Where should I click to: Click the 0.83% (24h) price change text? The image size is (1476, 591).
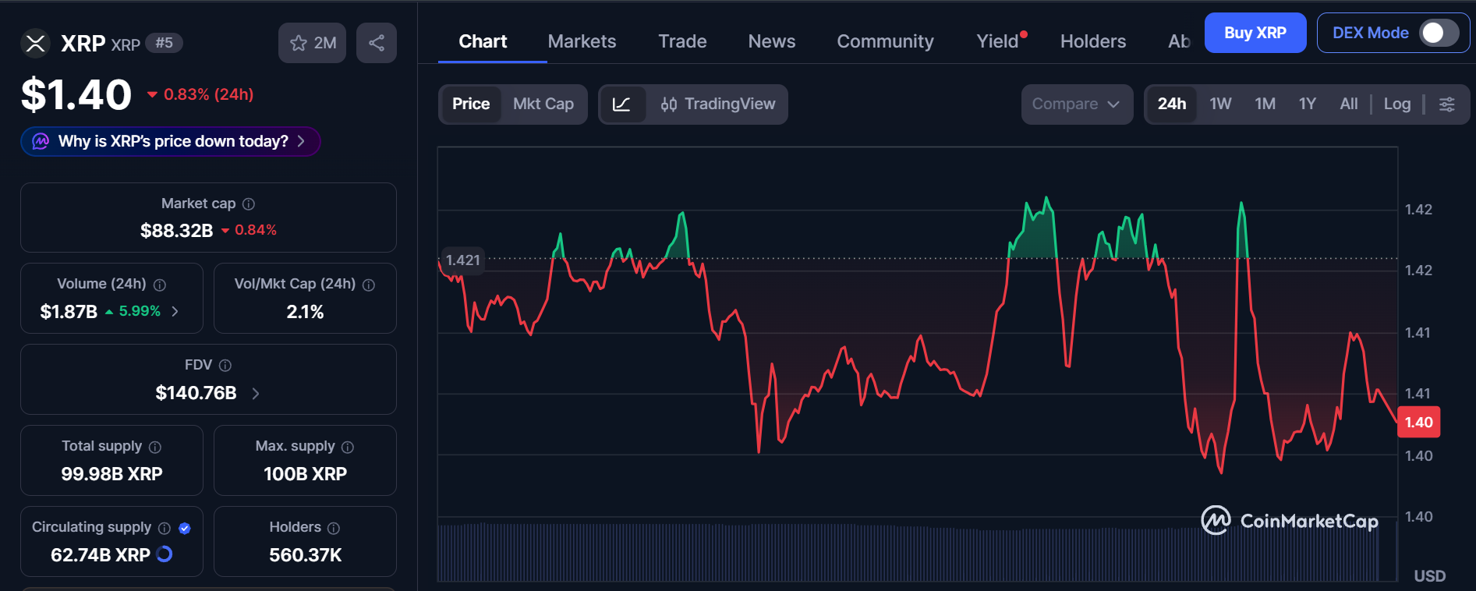pos(208,94)
